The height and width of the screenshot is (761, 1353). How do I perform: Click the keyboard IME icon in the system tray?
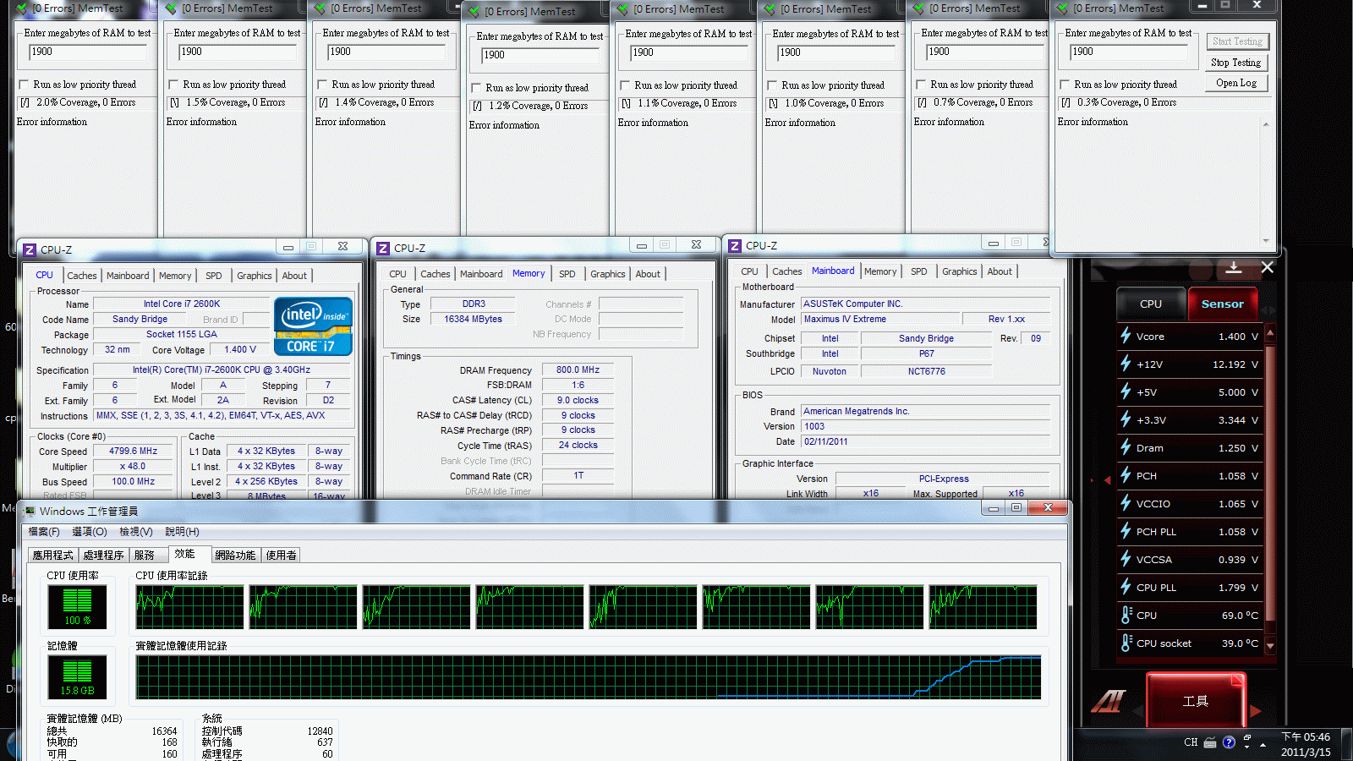coord(1210,742)
